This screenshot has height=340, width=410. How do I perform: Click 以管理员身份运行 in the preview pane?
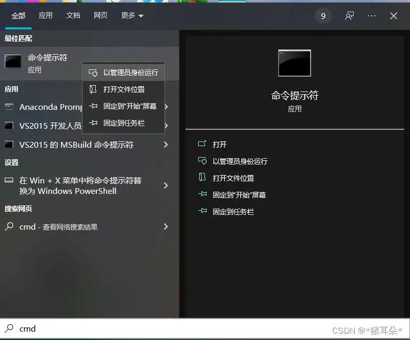click(x=240, y=161)
